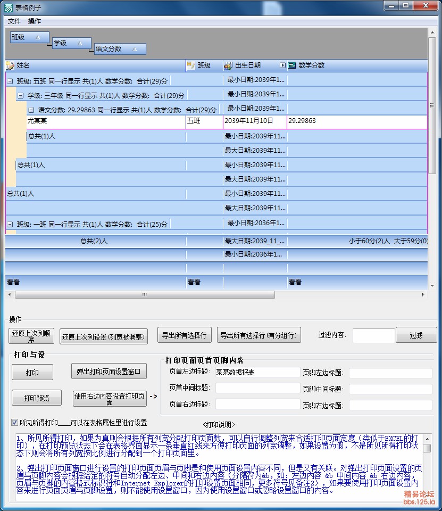Click the 导出所有选择行 button

pos(184,335)
